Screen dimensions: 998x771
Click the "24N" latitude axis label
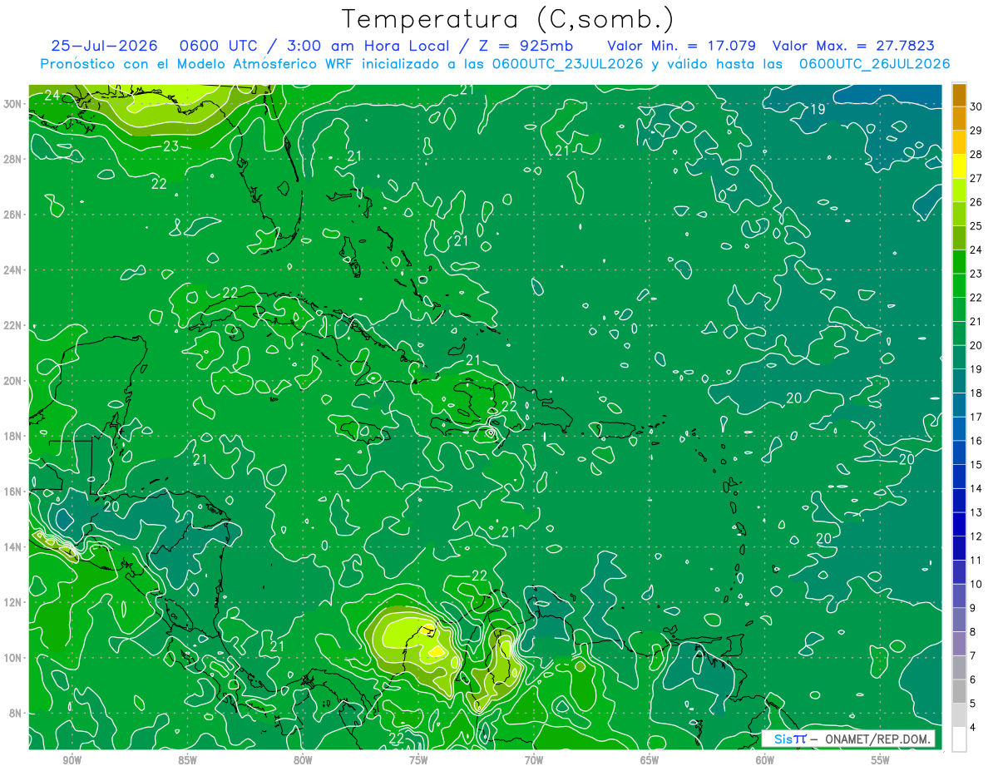[13, 269]
